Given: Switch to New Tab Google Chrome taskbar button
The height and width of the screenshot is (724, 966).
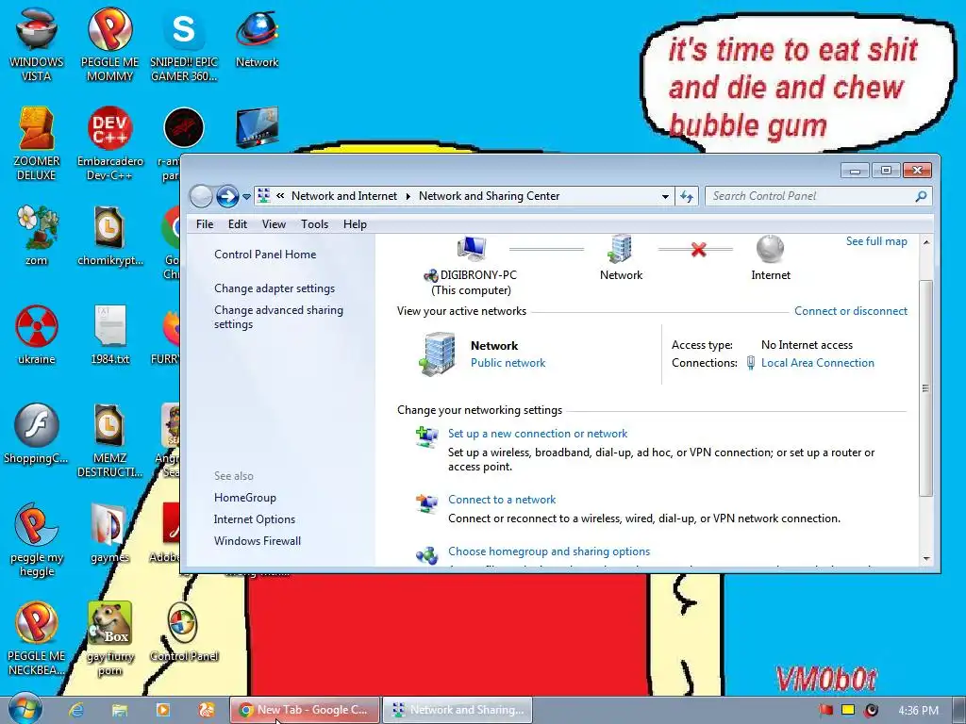Looking at the screenshot, I should tap(305, 710).
